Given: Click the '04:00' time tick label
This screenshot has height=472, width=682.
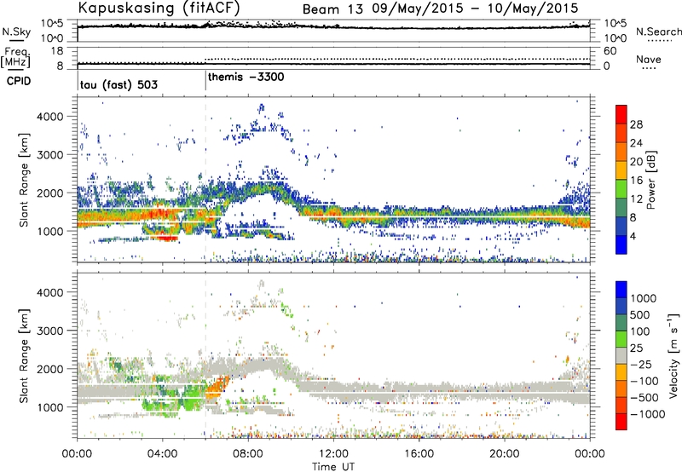Looking at the screenshot, I should [163, 454].
